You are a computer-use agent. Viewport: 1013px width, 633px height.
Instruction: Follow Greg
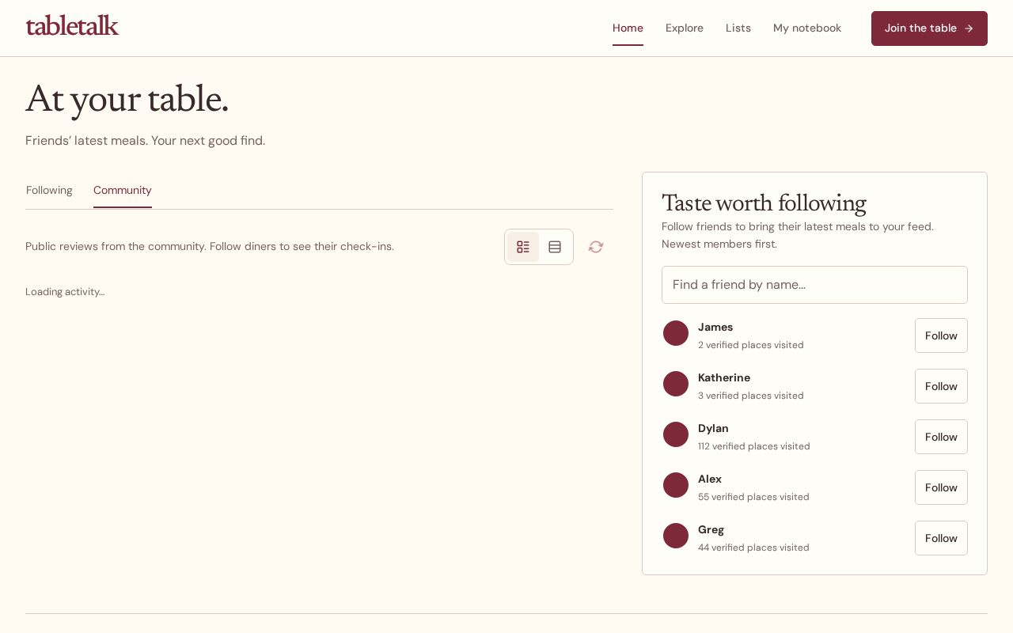(x=941, y=538)
